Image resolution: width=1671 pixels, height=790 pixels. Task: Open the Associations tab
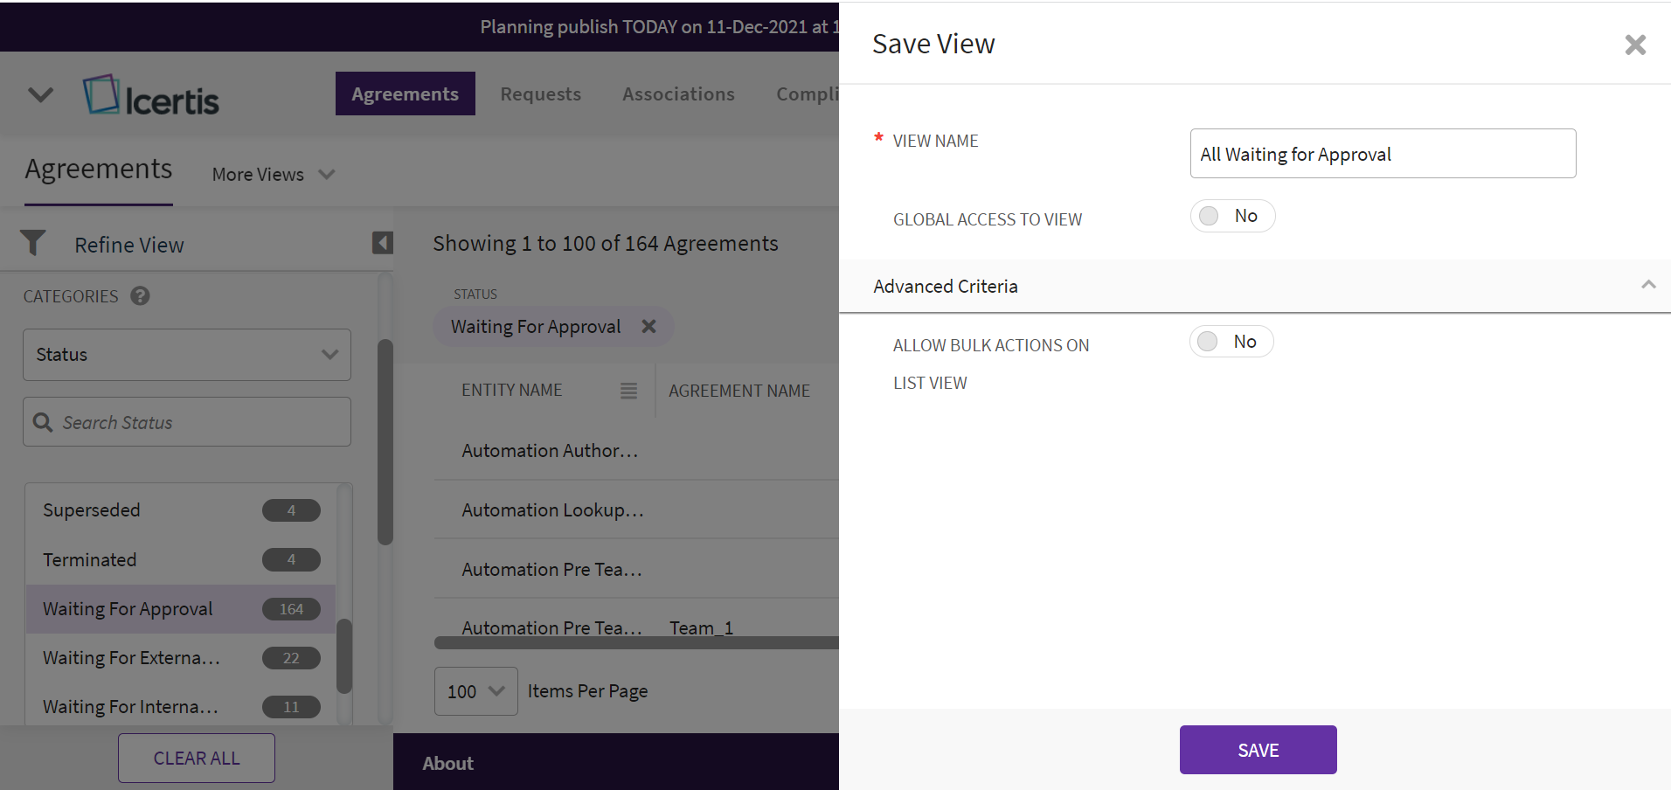click(x=678, y=94)
